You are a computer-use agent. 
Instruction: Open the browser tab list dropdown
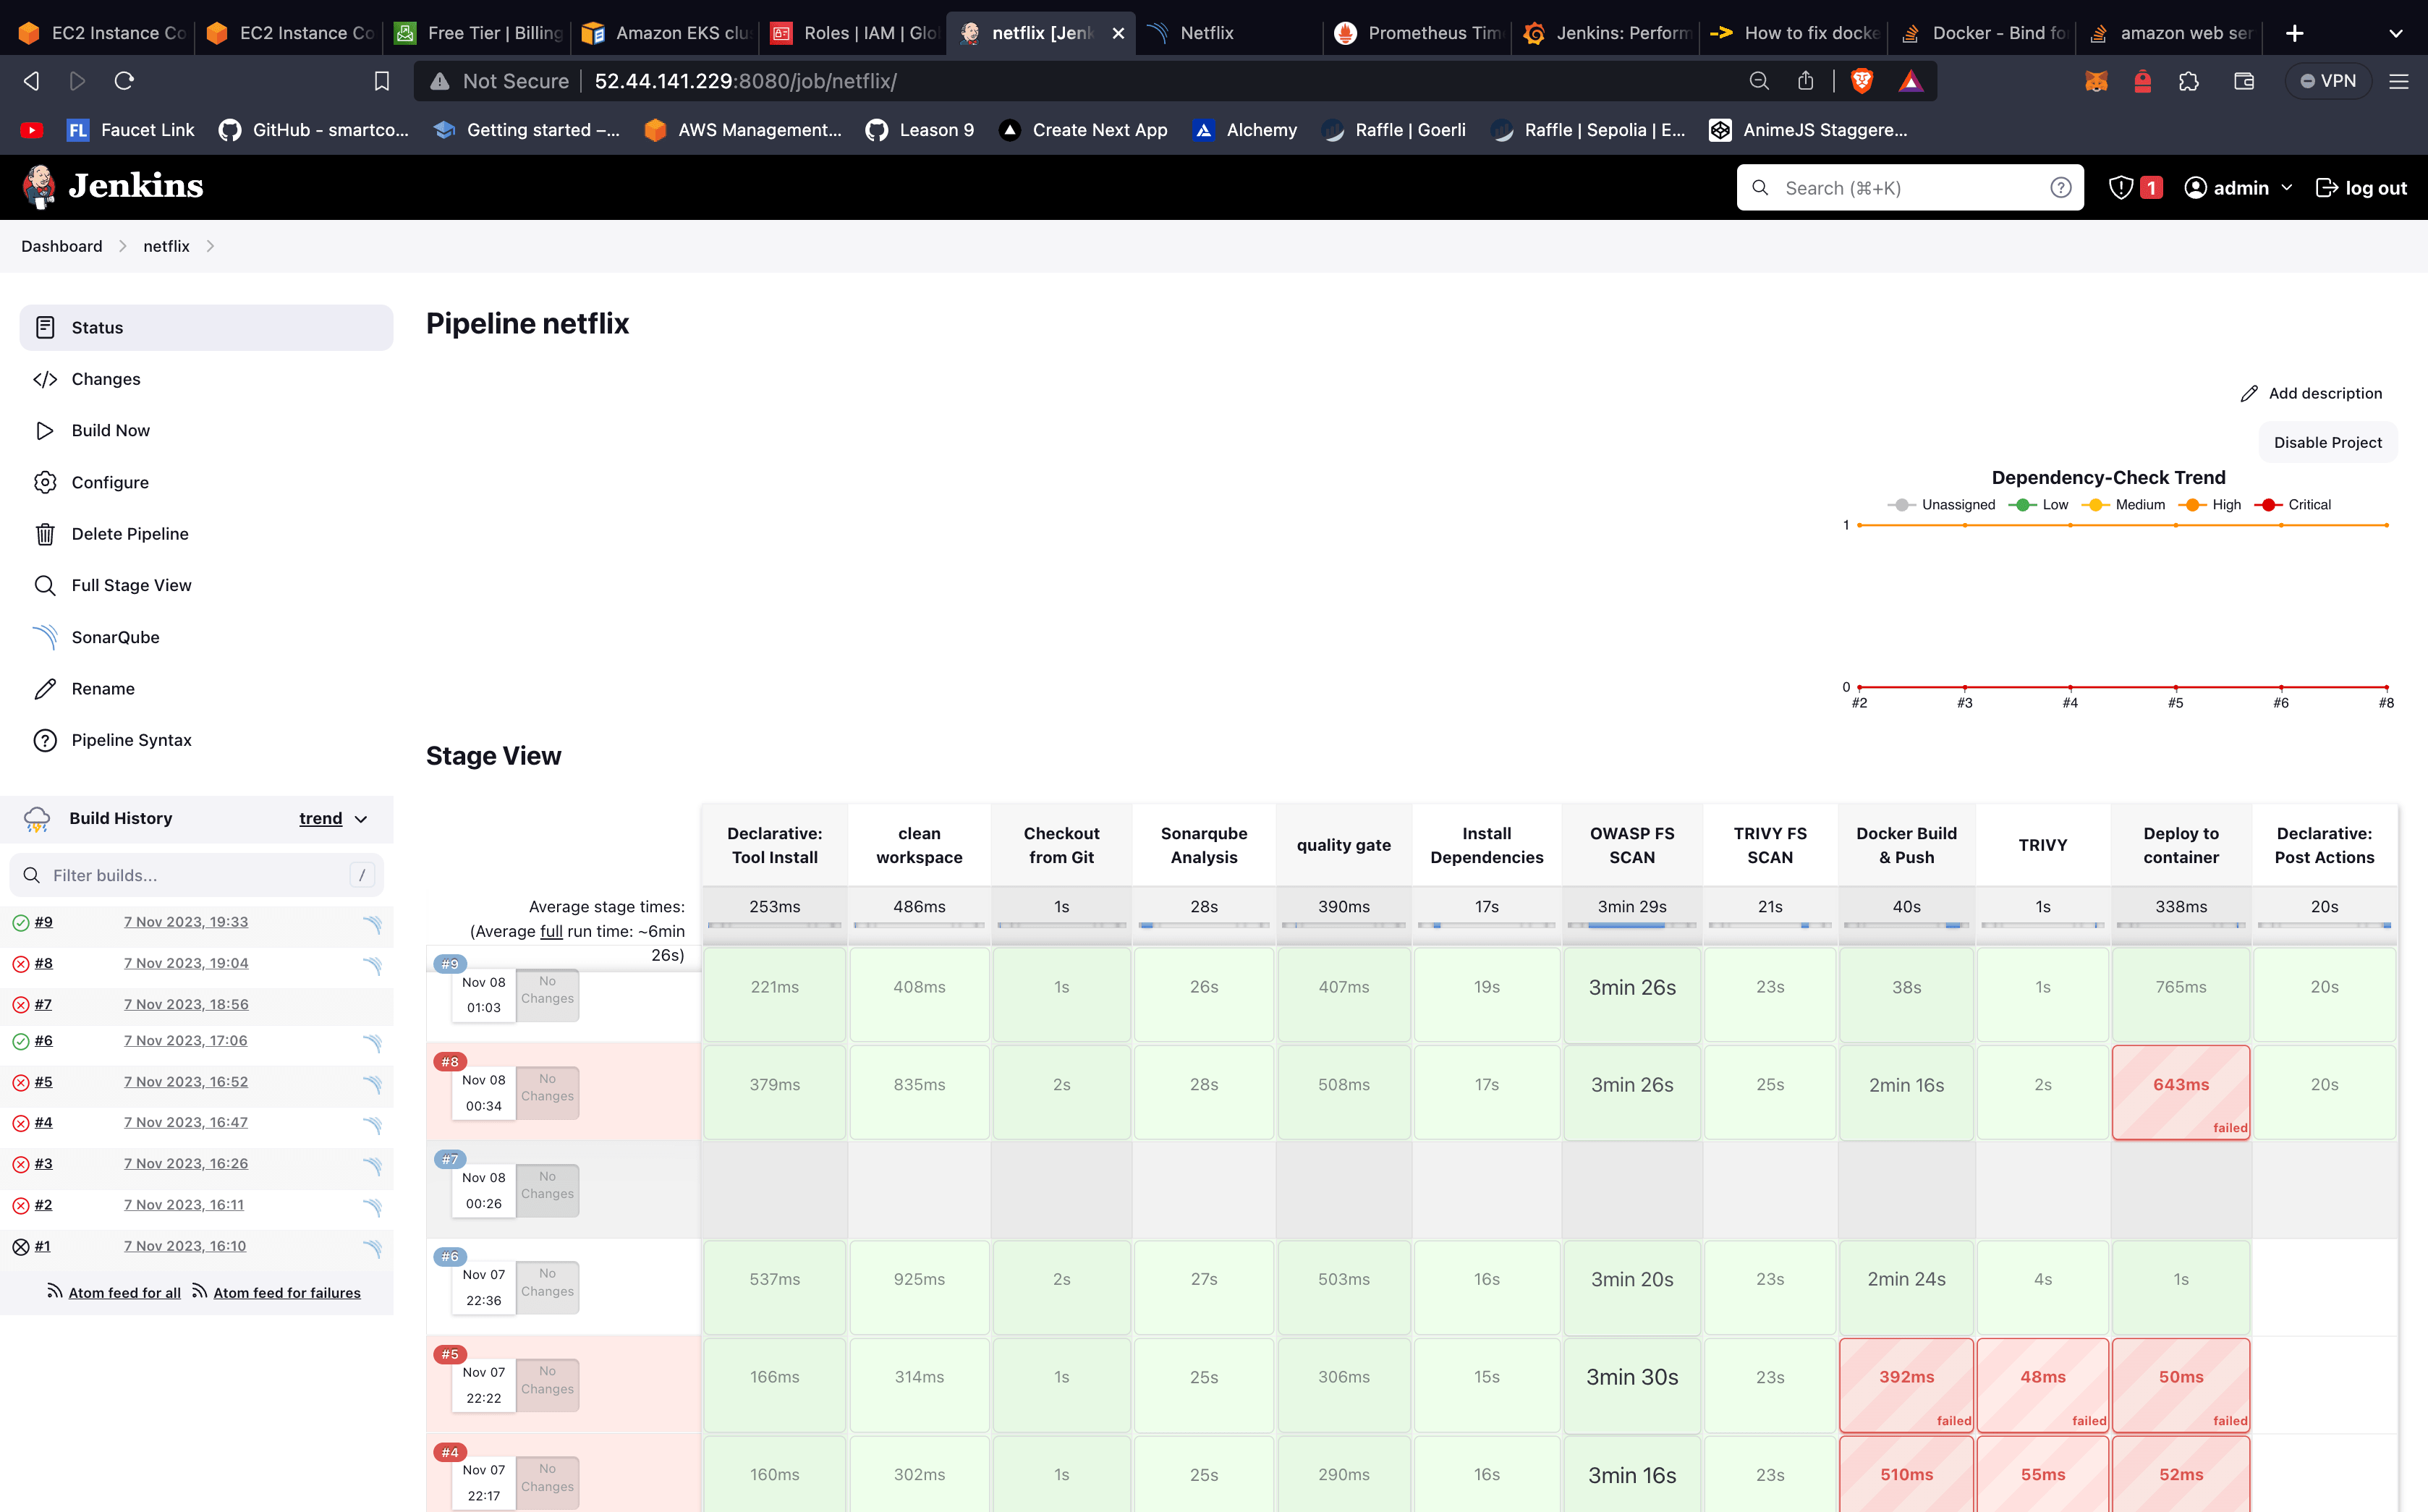[2395, 33]
